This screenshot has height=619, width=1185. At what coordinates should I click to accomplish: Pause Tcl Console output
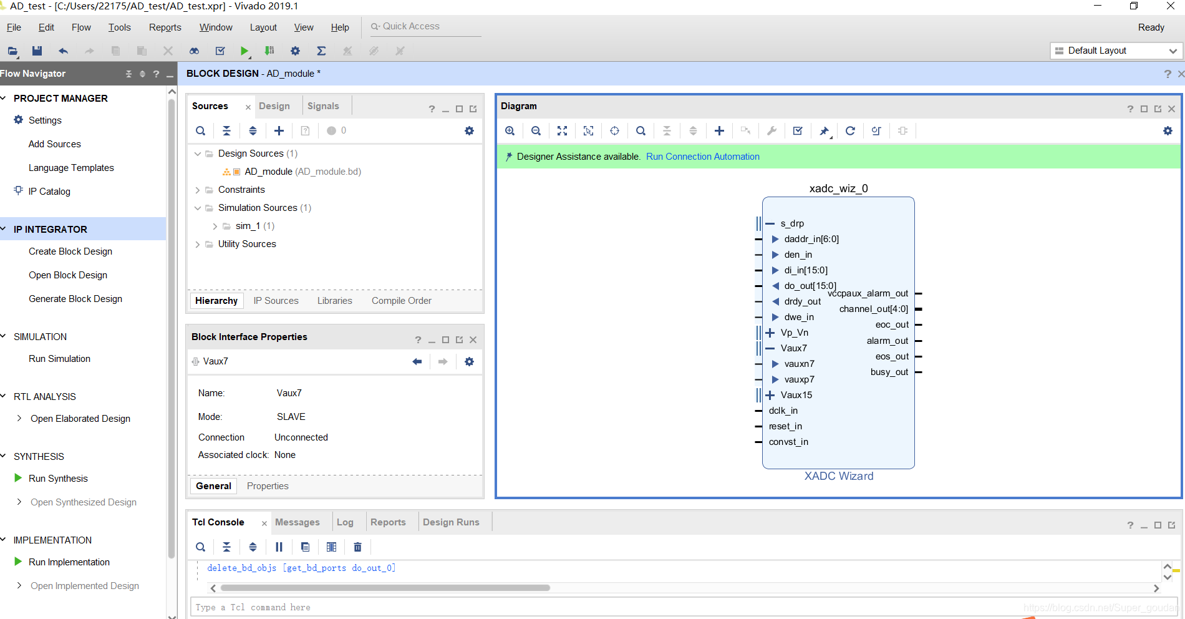[x=279, y=547]
